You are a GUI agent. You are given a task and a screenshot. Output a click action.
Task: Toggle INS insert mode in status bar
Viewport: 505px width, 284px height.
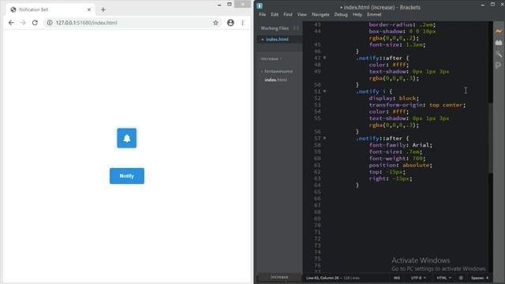pos(397,278)
